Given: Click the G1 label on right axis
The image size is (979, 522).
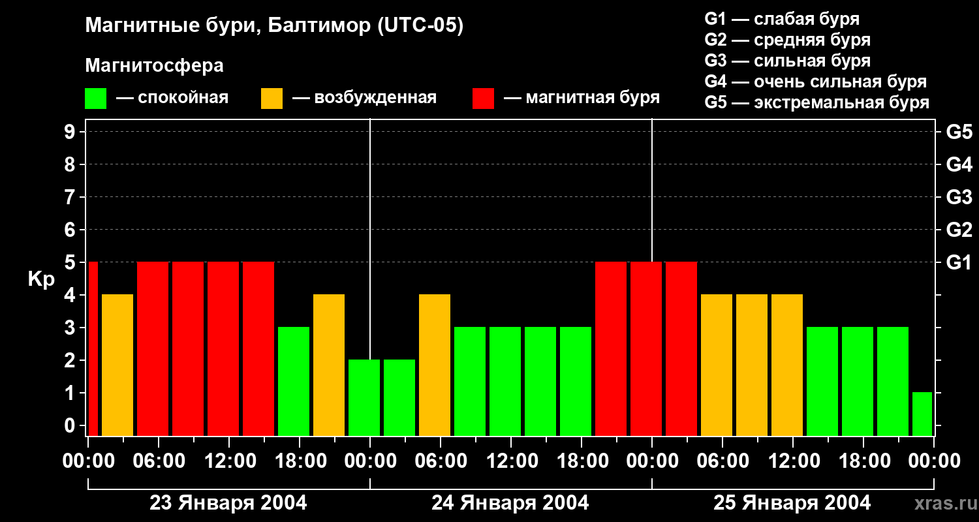Looking at the screenshot, I should click(959, 263).
